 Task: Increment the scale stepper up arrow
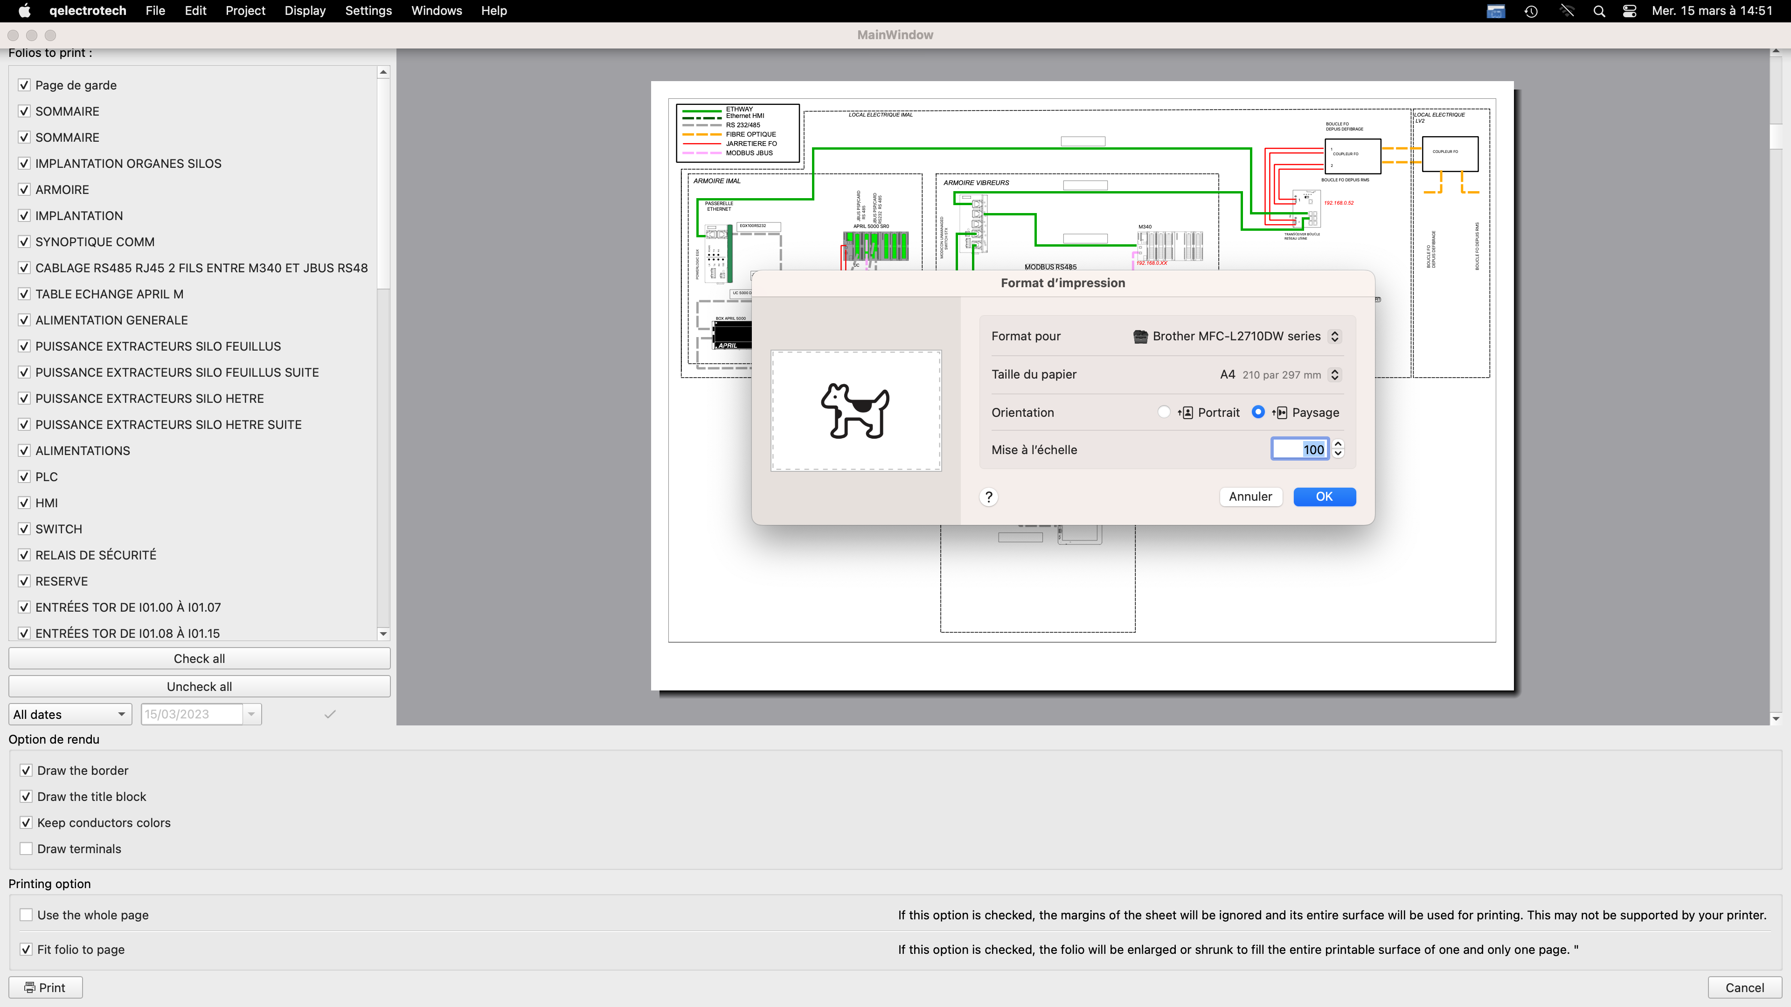point(1339,444)
